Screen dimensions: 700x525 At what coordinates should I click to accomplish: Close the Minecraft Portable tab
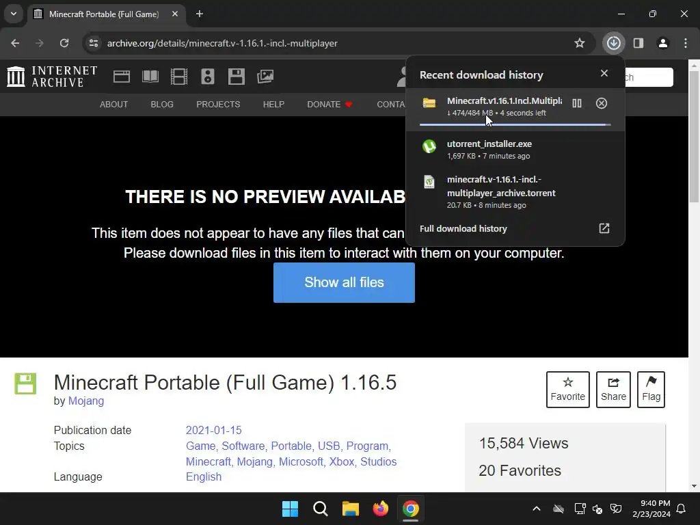coord(175,14)
